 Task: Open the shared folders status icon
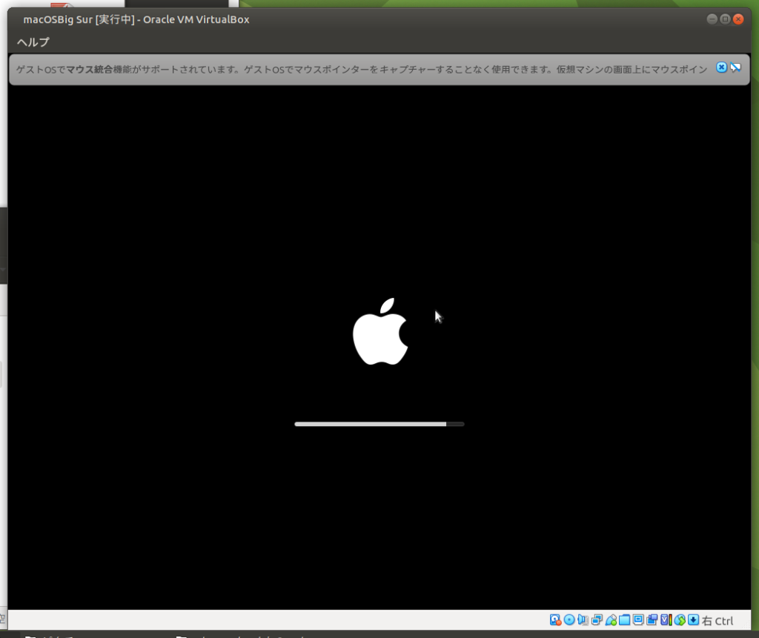click(624, 620)
